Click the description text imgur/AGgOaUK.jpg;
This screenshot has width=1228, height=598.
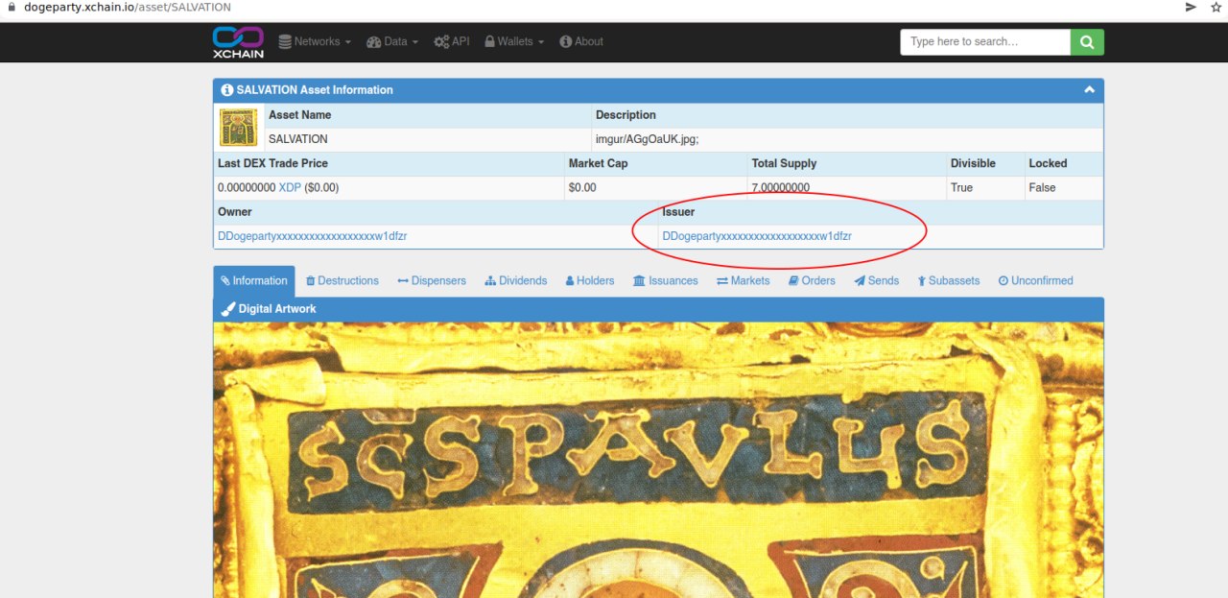pyautogui.click(x=648, y=139)
